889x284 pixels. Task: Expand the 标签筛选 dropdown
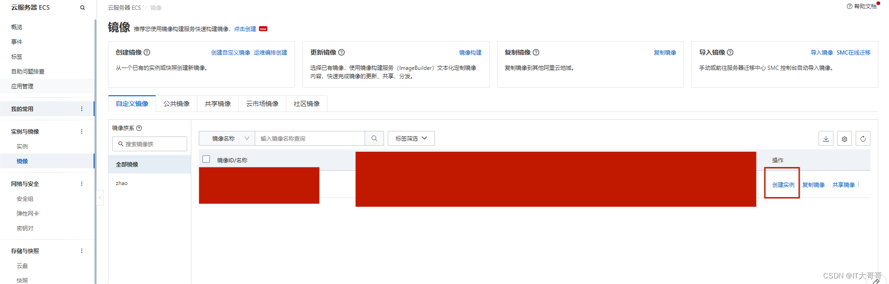click(411, 138)
